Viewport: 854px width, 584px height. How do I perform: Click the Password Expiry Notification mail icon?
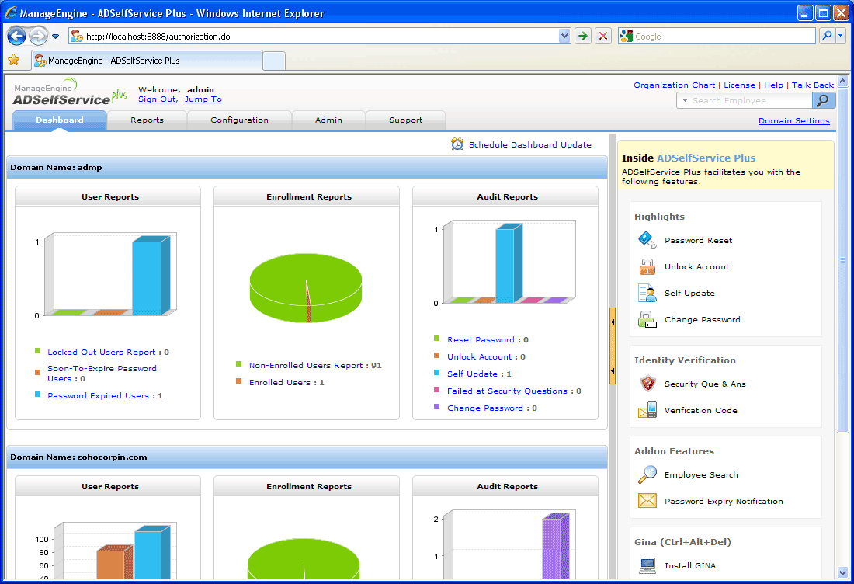coord(647,501)
